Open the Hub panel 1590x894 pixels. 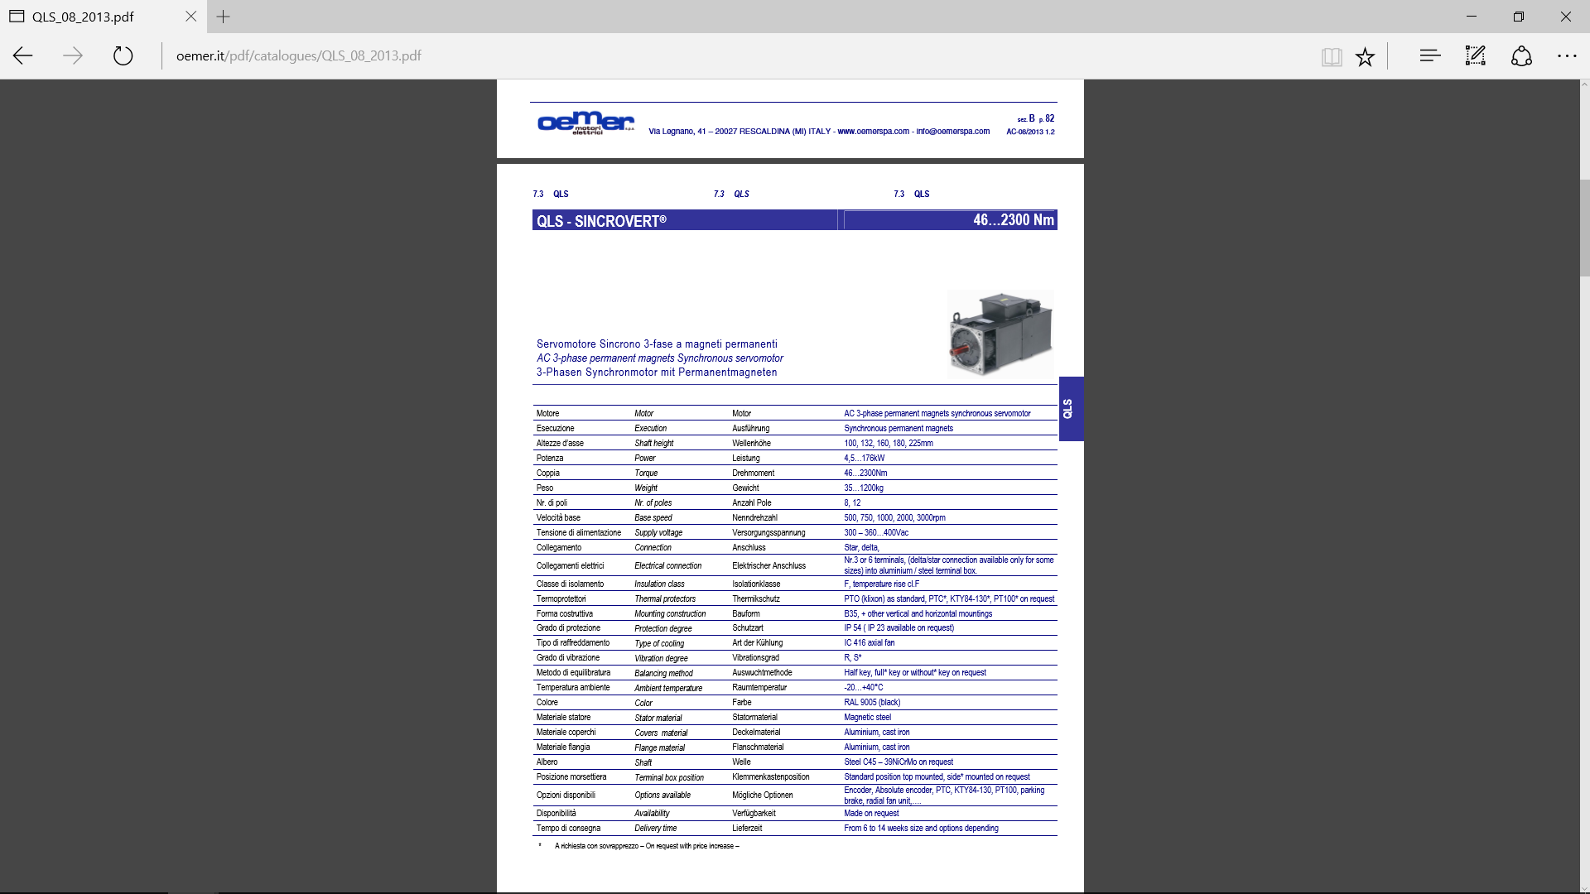pos(1430,55)
